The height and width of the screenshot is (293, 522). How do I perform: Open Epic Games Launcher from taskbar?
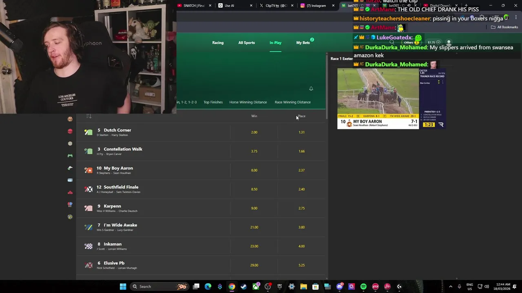[280, 286]
